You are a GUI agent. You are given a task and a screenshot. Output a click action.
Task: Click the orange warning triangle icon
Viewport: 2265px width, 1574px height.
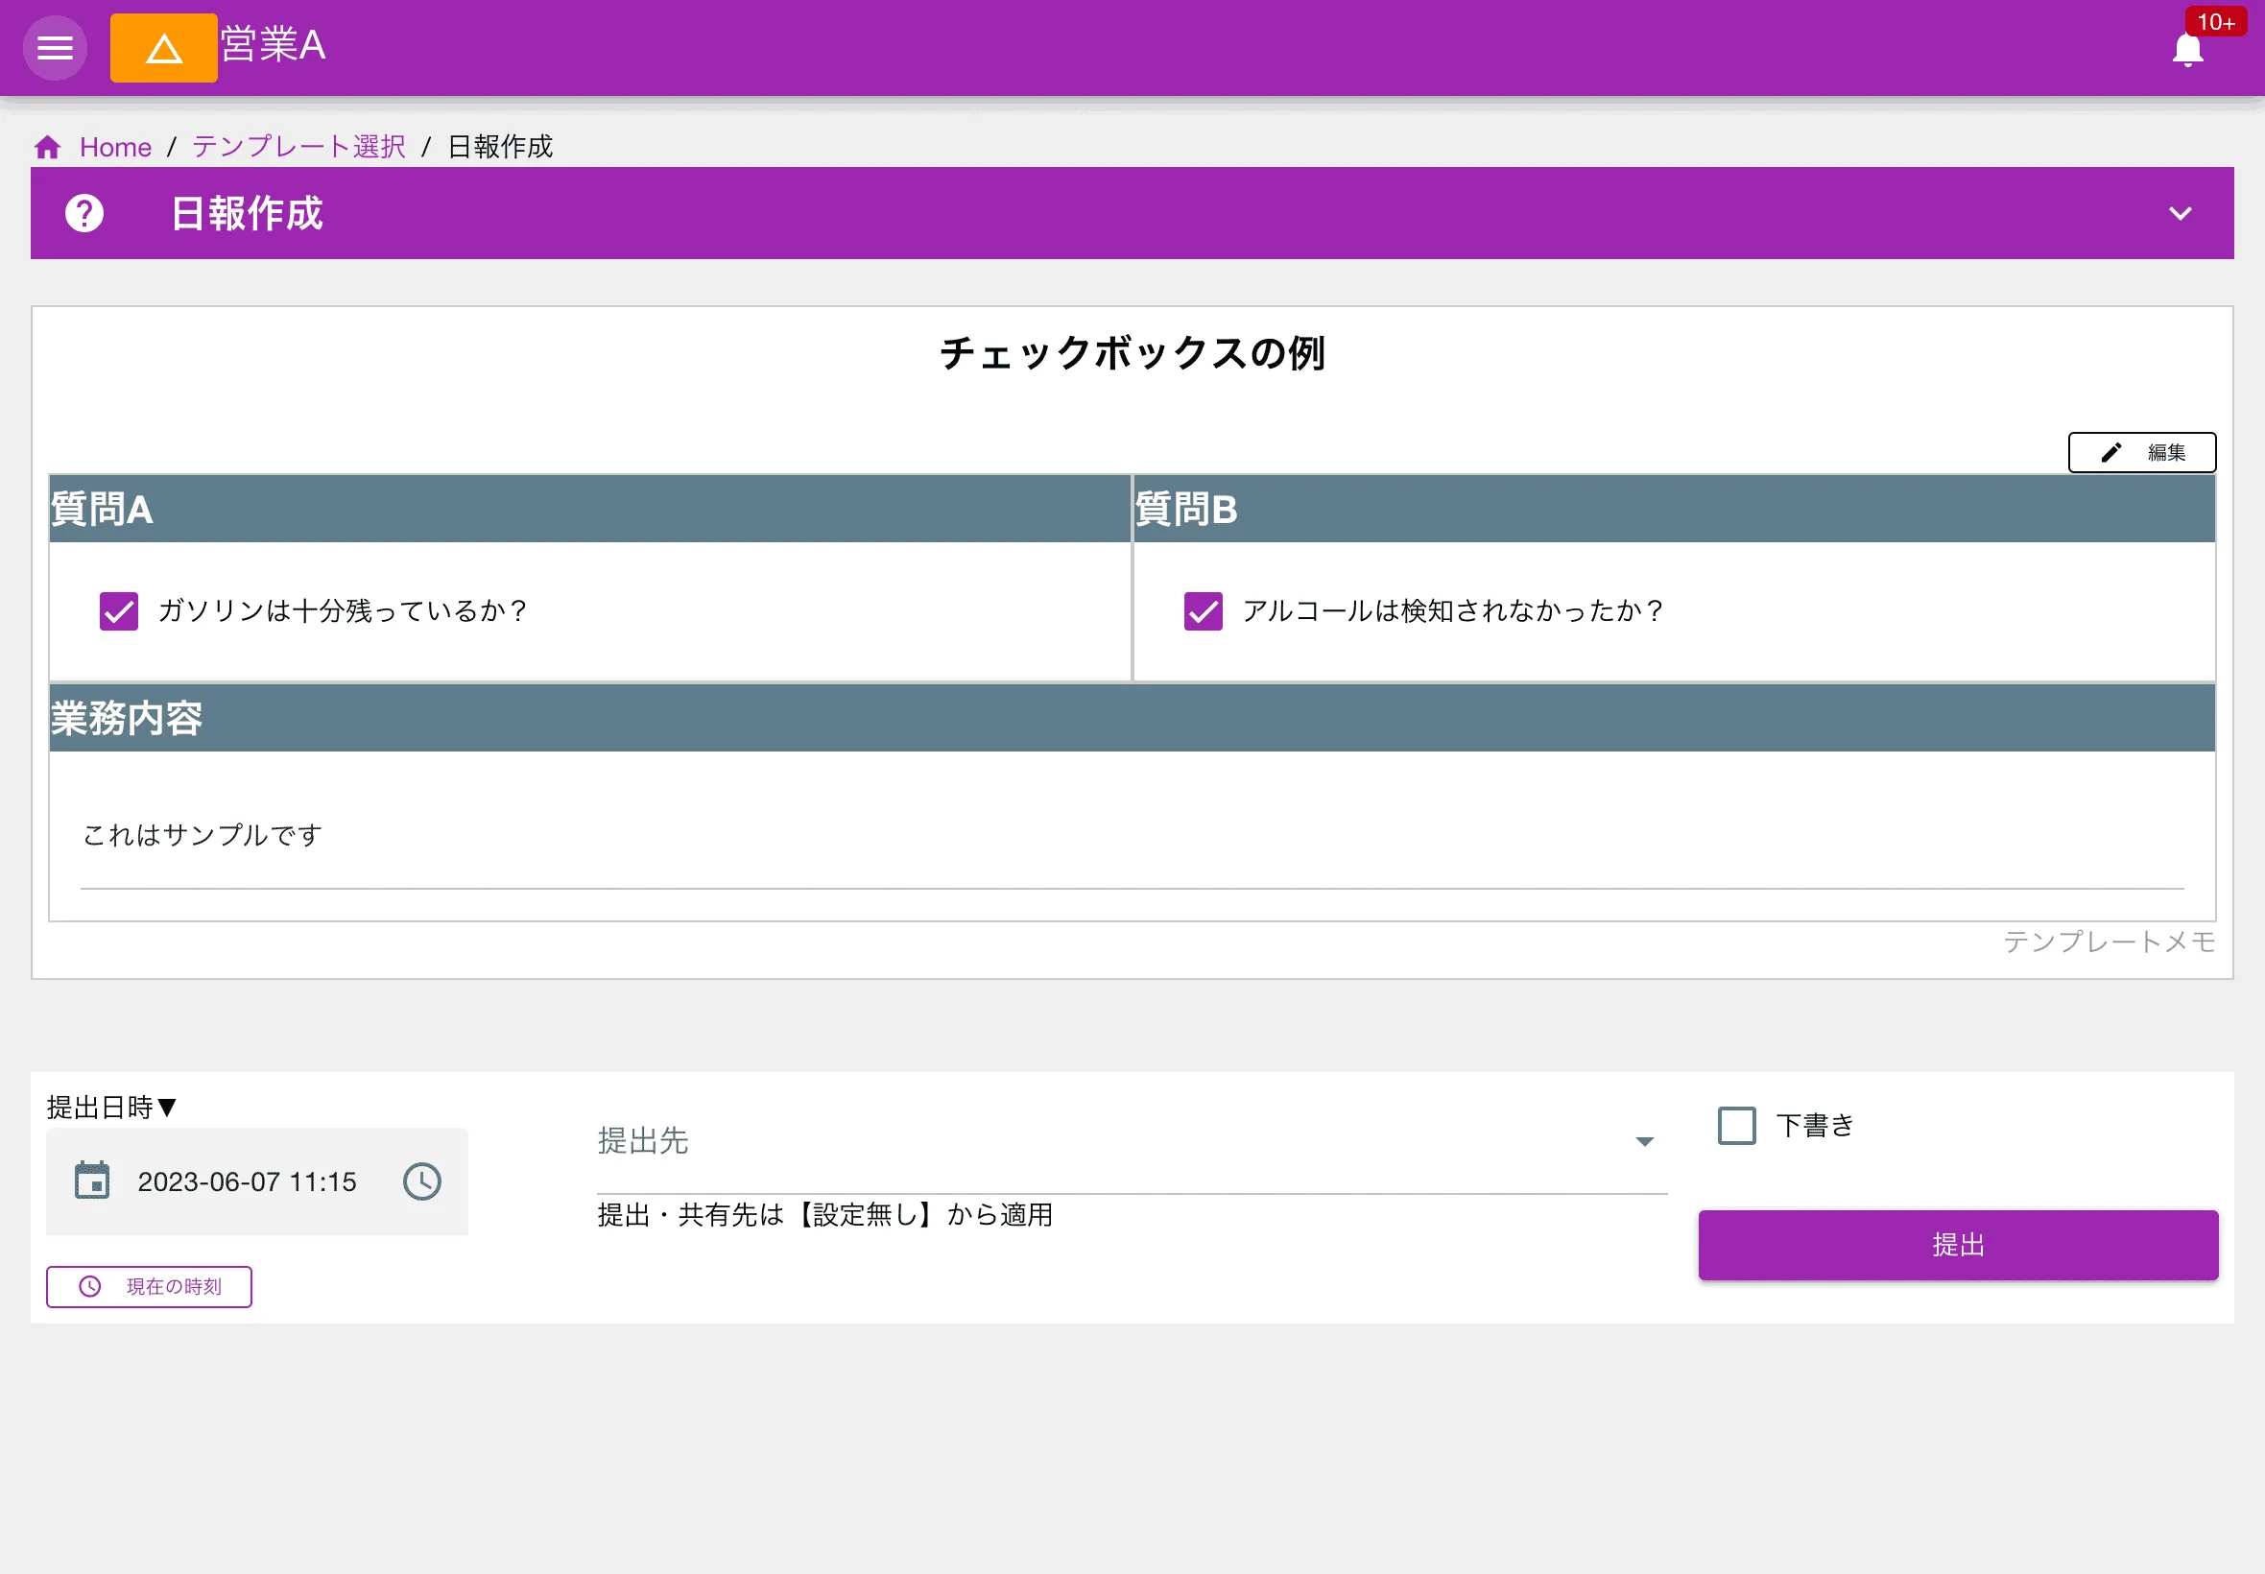tap(163, 46)
